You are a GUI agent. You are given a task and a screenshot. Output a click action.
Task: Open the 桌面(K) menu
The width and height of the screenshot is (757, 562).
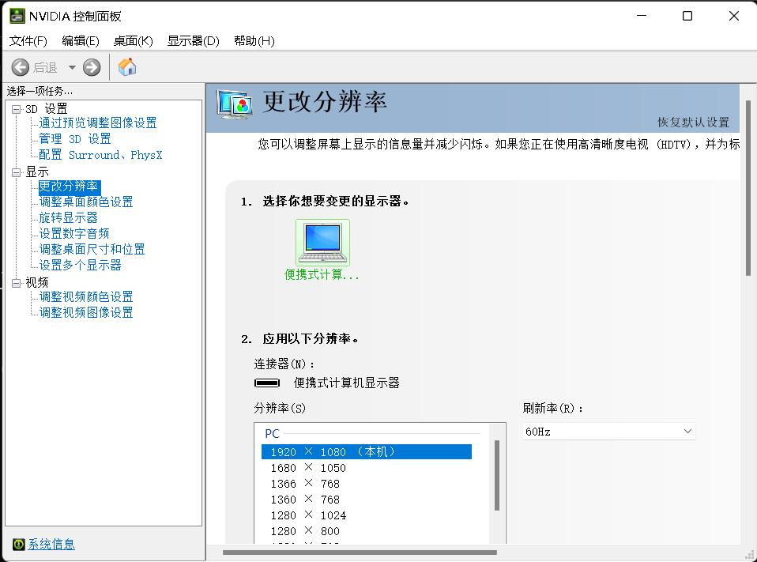pos(133,41)
